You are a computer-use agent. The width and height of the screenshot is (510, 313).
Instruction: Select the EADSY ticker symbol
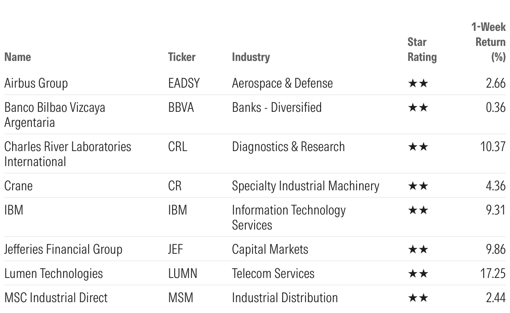coord(184,83)
